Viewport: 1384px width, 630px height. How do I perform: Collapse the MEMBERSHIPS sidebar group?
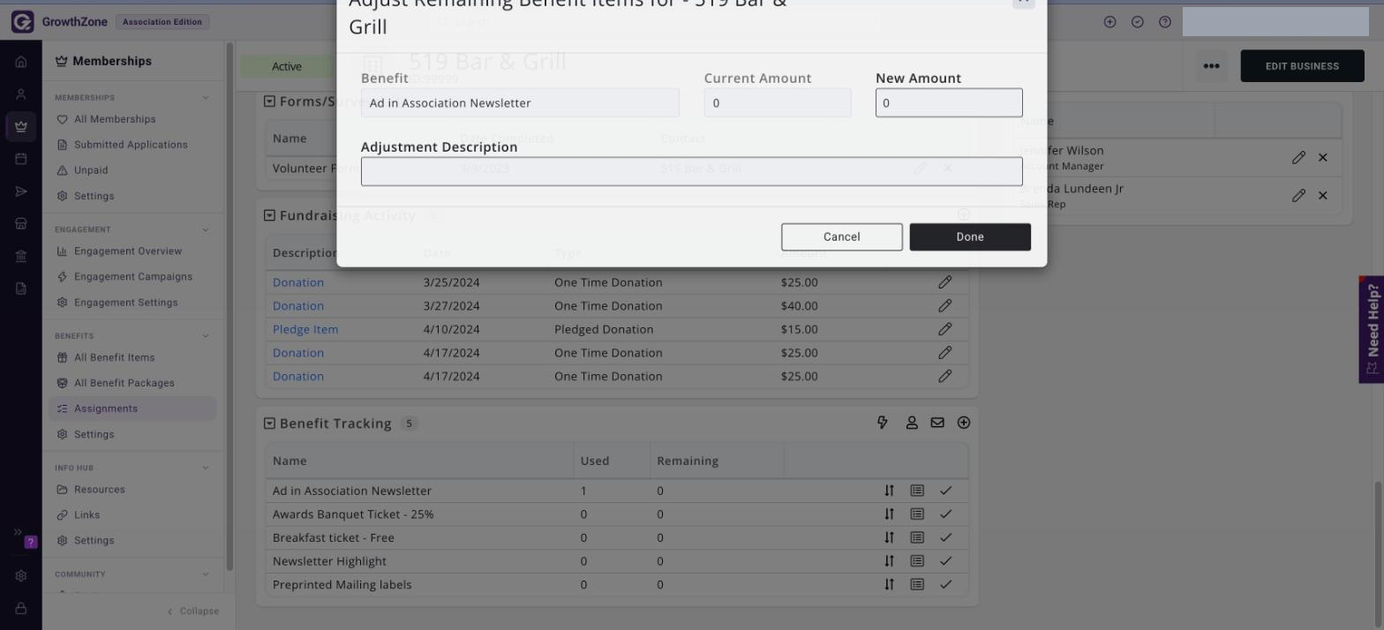point(206,97)
